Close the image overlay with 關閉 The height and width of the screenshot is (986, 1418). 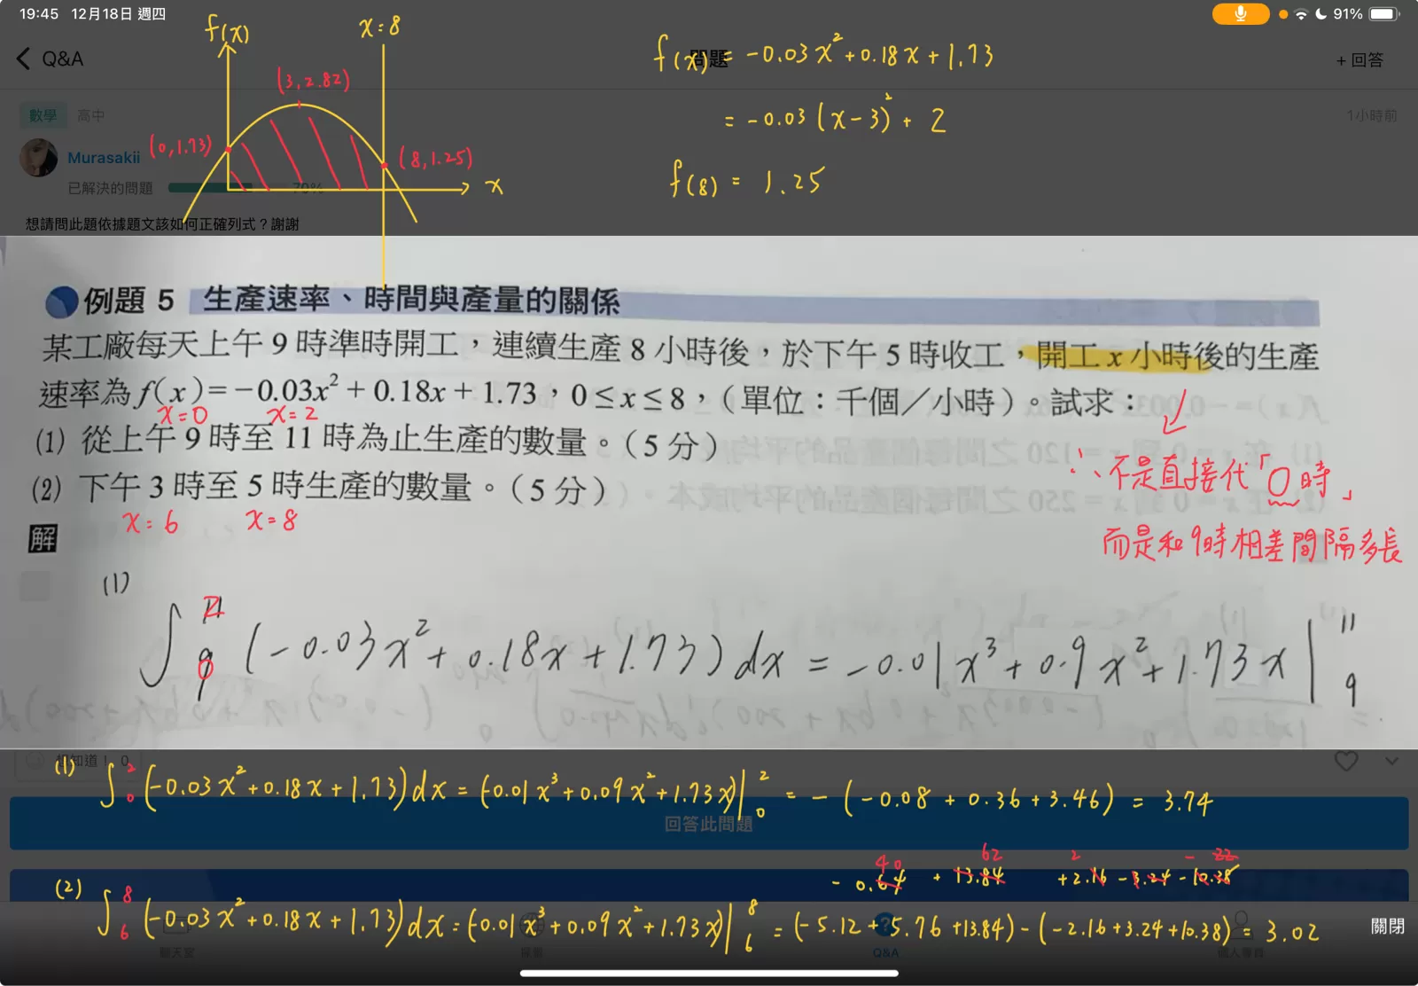1387,926
